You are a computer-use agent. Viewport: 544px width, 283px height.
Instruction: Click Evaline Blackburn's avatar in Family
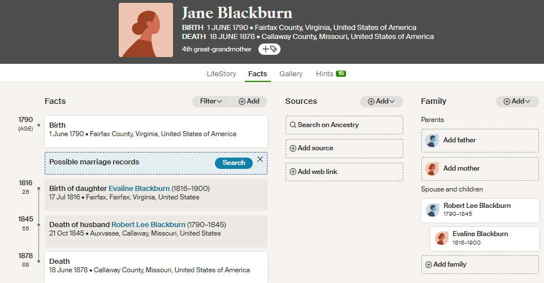coord(441,239)
